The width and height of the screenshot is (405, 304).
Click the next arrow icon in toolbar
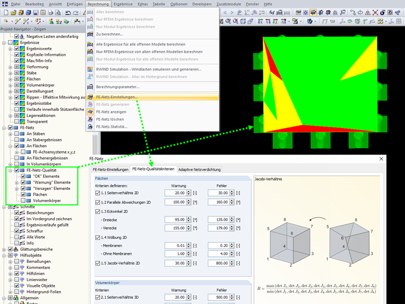click(232, 12)
